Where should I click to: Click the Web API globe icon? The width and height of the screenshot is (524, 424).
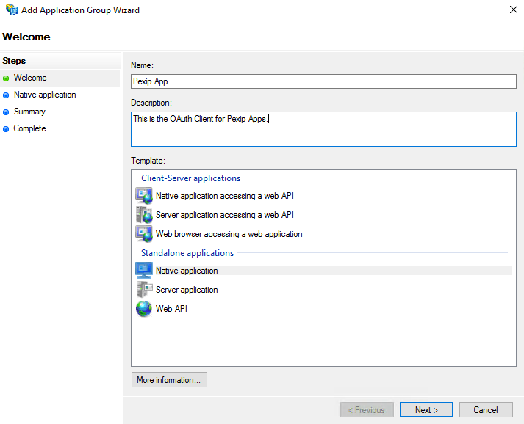click(144, 309)
